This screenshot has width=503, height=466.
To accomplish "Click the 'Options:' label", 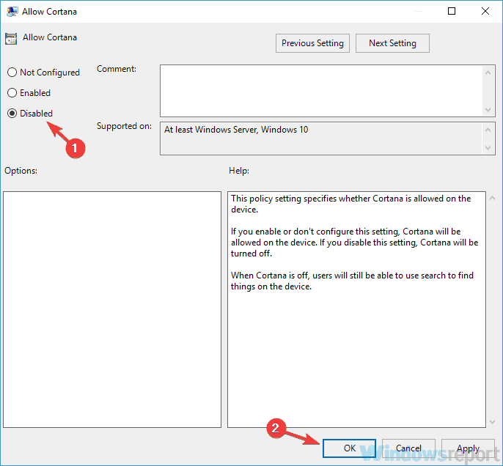I will pyautogui.click(x=21, y=171).
